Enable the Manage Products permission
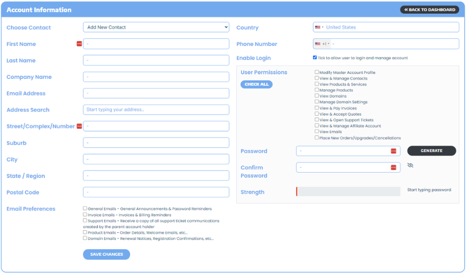The image size is (467, 274). click(317, 90)
